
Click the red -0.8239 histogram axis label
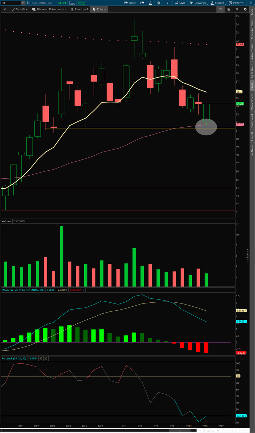(x=241, y=353)
